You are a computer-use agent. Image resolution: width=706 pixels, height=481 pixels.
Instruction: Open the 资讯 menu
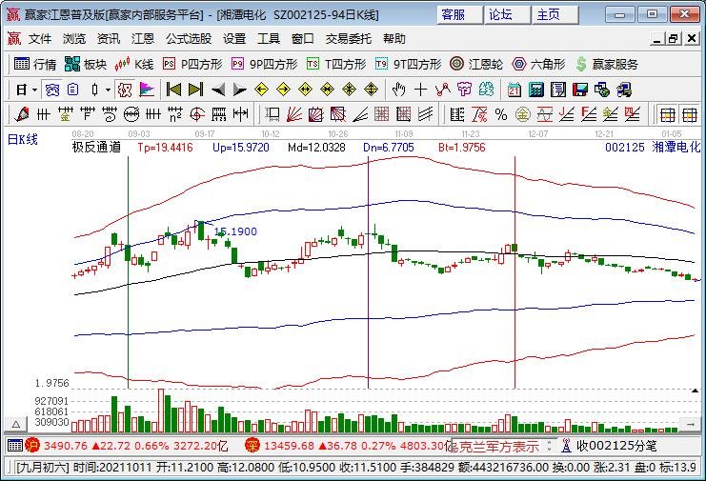click(109, 39)
